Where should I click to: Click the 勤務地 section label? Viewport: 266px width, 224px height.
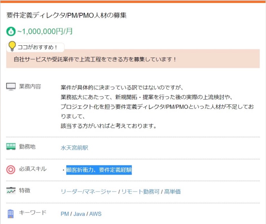click(27, 146)
